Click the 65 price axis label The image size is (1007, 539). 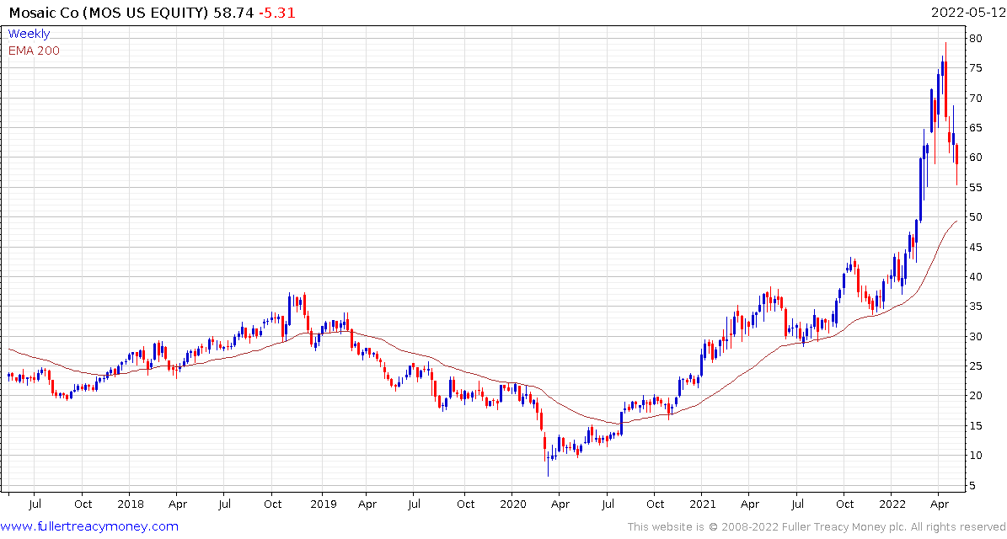(976, 128)
